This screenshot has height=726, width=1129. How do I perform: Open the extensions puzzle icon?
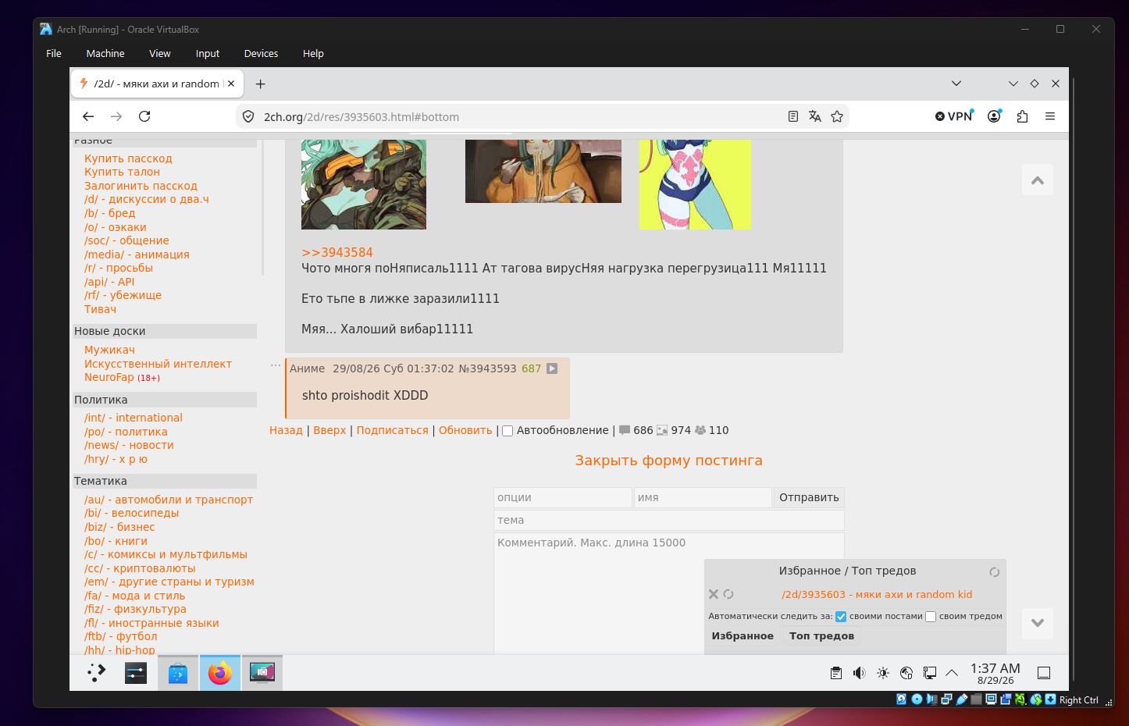click(1022, 116)
